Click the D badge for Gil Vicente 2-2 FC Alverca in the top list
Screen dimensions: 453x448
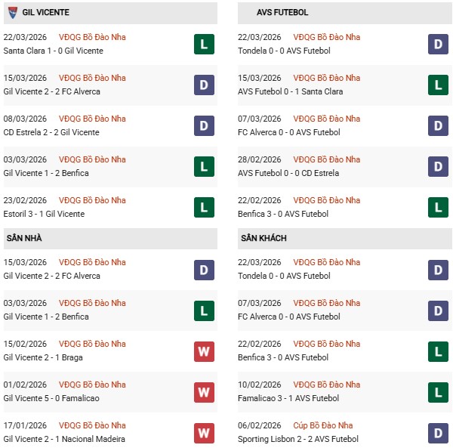click(x=203, y=85)
